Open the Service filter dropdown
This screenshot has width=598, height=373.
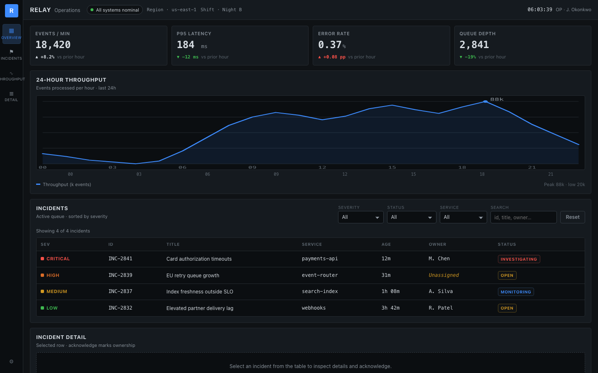pos(463,217)
